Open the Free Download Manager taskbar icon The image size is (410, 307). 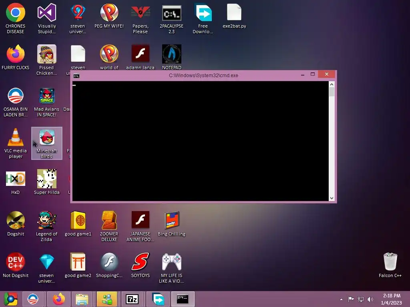click(158, 299)
